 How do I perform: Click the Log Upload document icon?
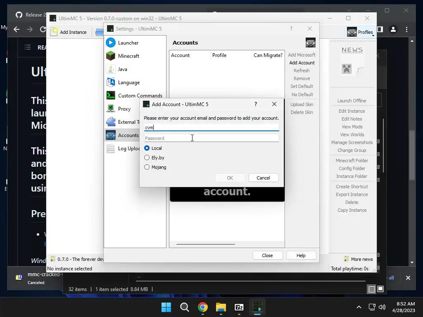coord(111,148)
